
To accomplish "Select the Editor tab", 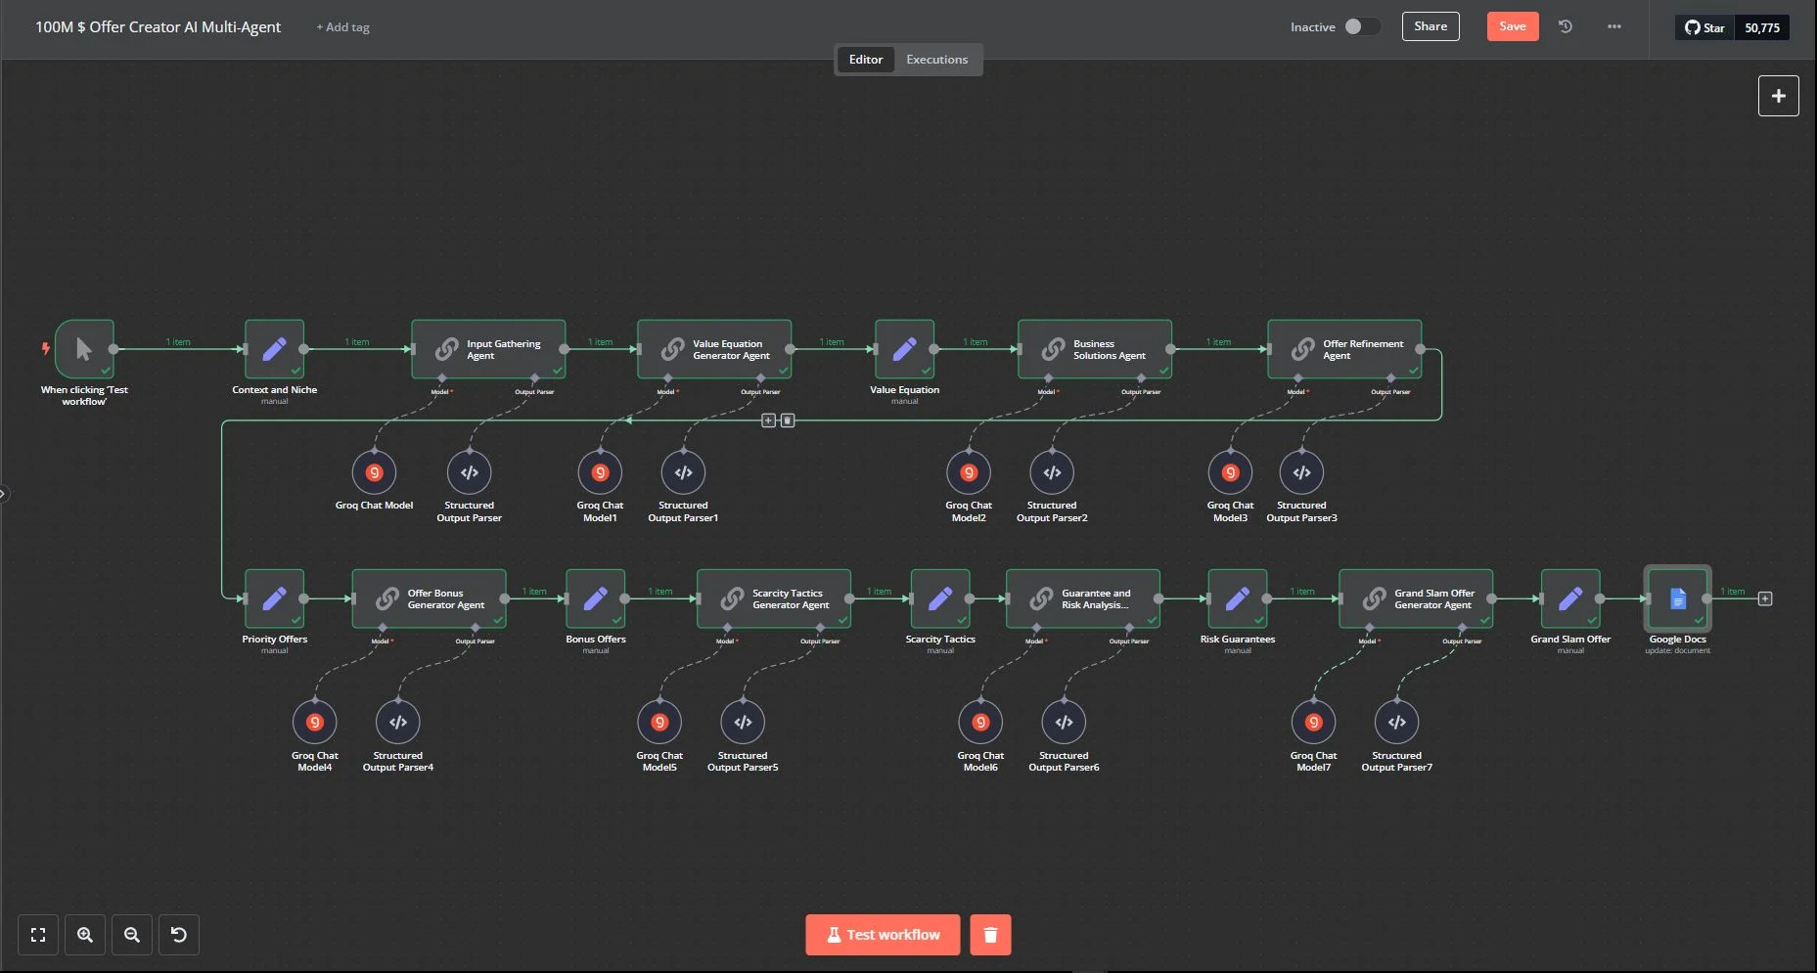I will tap(865, 60).
